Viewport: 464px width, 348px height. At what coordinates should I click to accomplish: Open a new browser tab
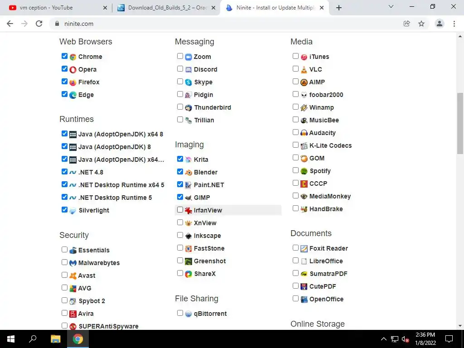tap(339, 8)
